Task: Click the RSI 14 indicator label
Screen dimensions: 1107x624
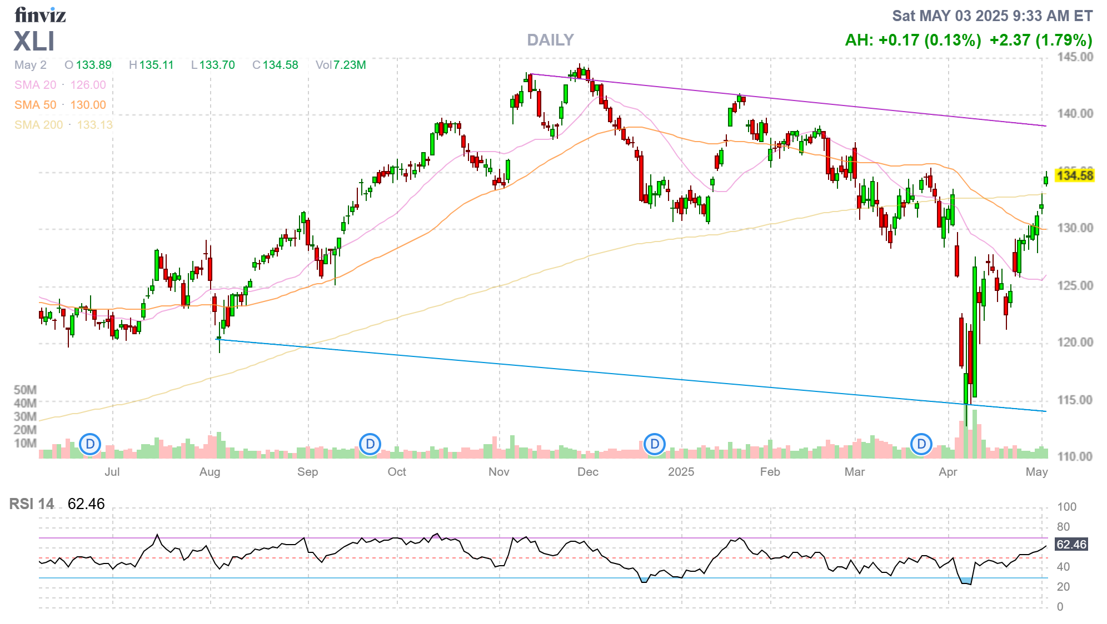Action: click(x=32, y=504)
